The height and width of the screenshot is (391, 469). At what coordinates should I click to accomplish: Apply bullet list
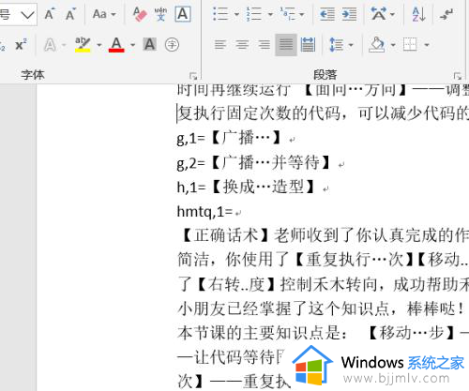(220, 14)
